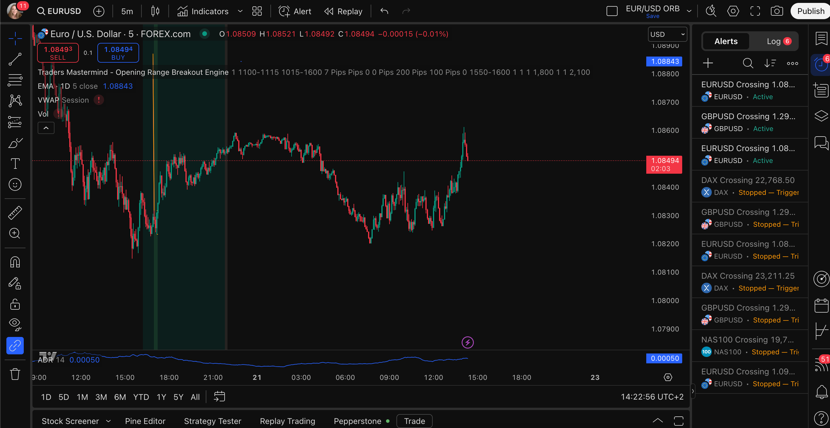Screen dimensions: 830x428
Task: Click the trash remove objects icon
Action: point(15,374)
